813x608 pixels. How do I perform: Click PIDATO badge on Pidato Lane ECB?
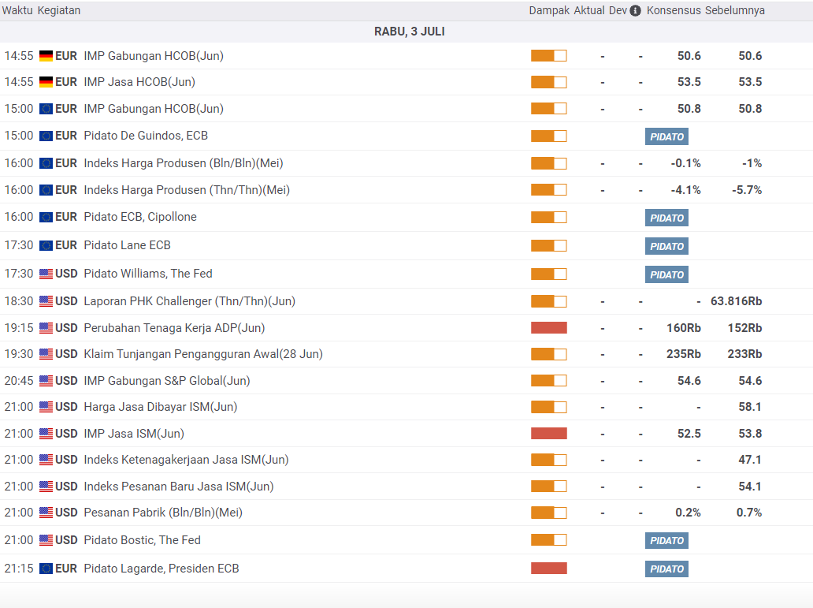(x=666, y=246)
